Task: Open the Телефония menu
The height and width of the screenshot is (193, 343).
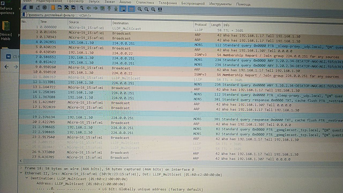Action: [167, 3]
